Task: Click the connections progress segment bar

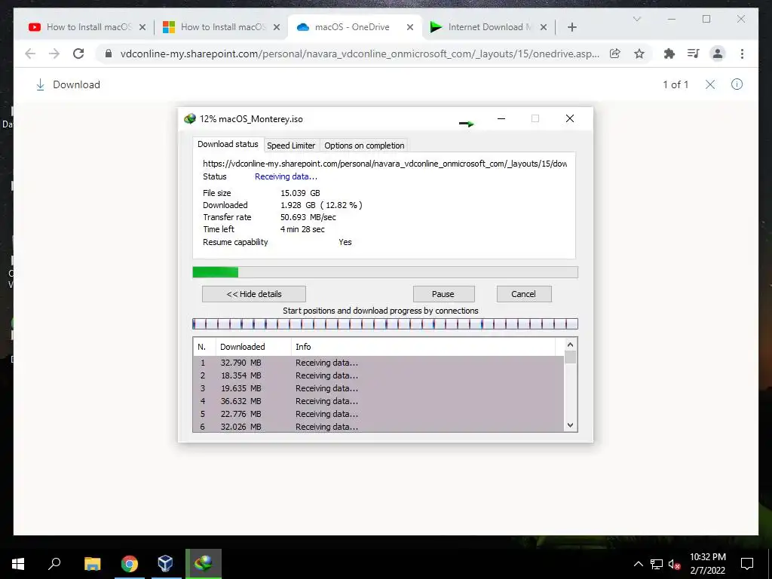Action: point(385,323)
